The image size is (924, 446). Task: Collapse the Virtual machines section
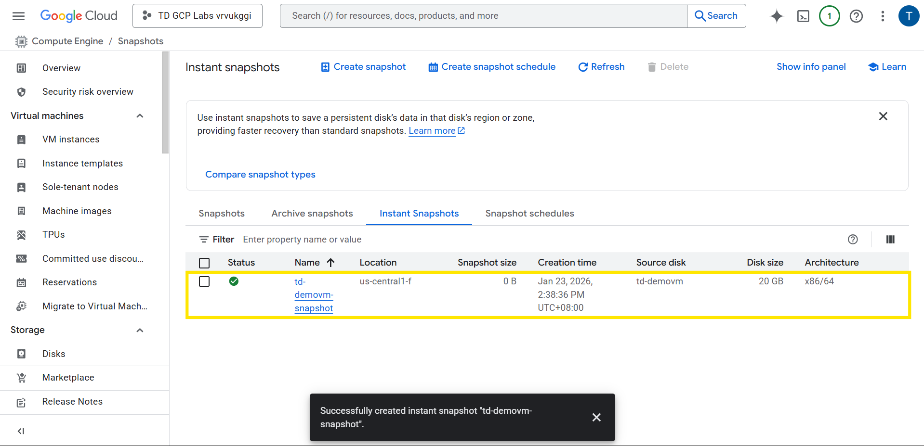tap(140, 115)
